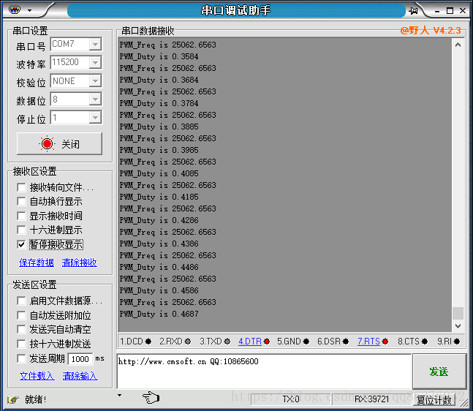Click the receive area scrollbar thumb
This screenshot has height=411, width=473.
[x=458, y=313]
